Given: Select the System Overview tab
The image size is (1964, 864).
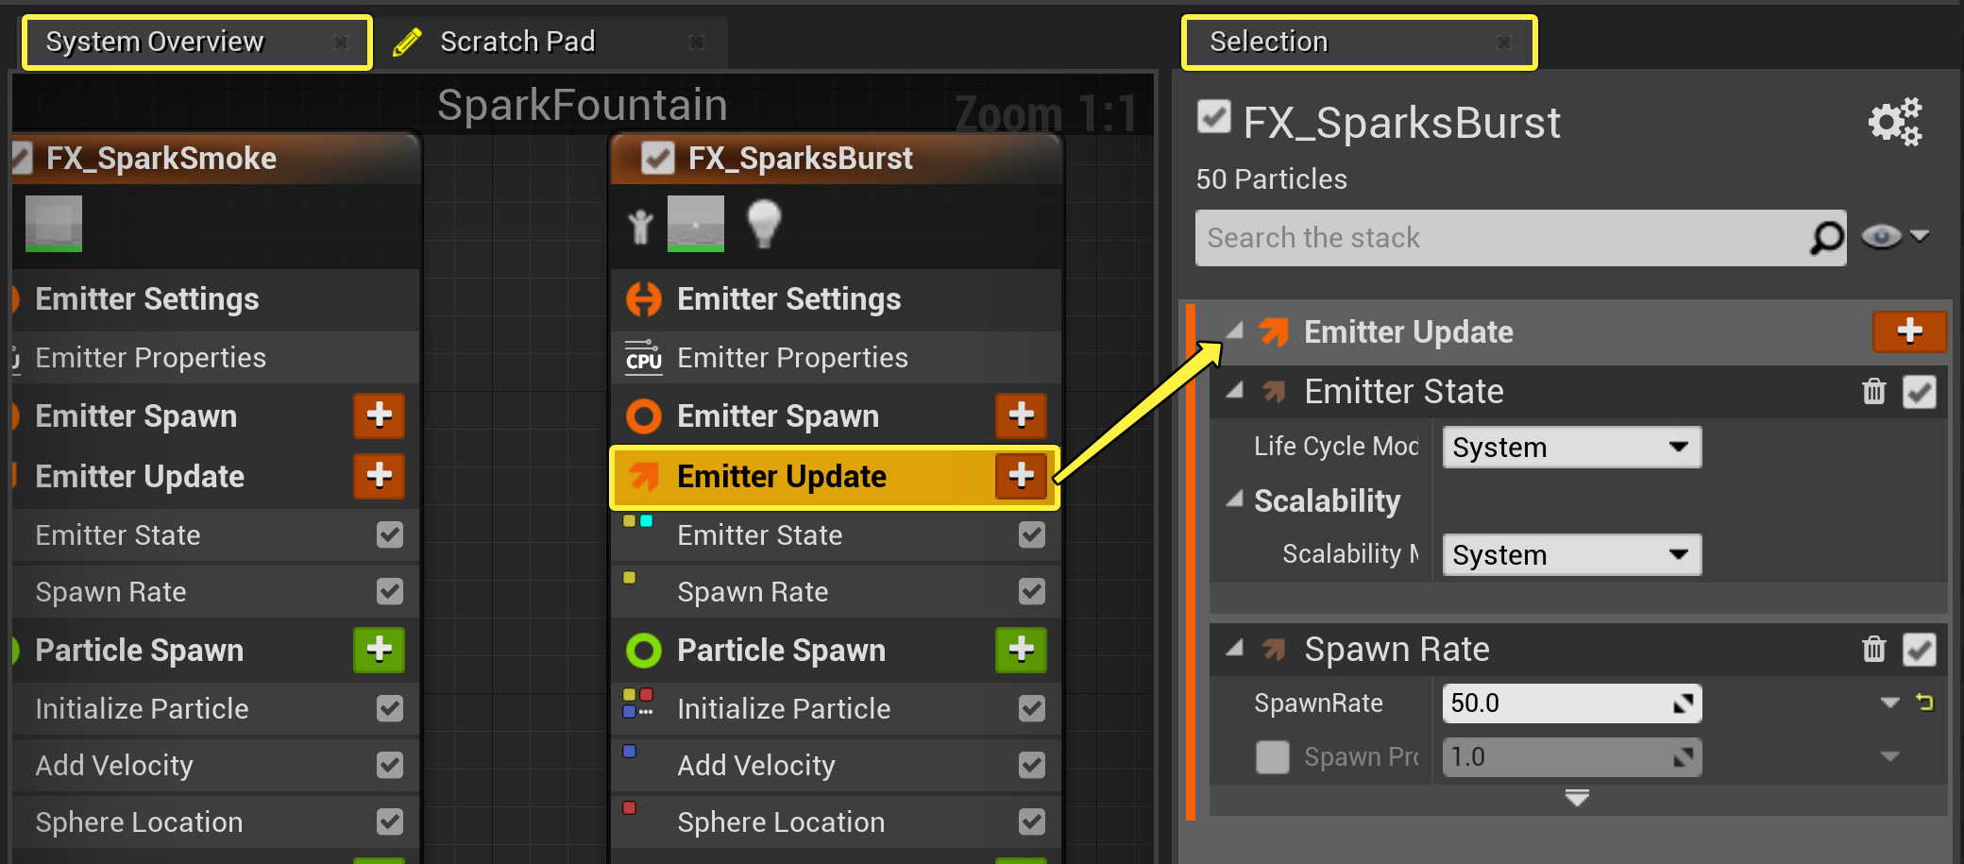Looking at the screenshot, I should [155, 42].
